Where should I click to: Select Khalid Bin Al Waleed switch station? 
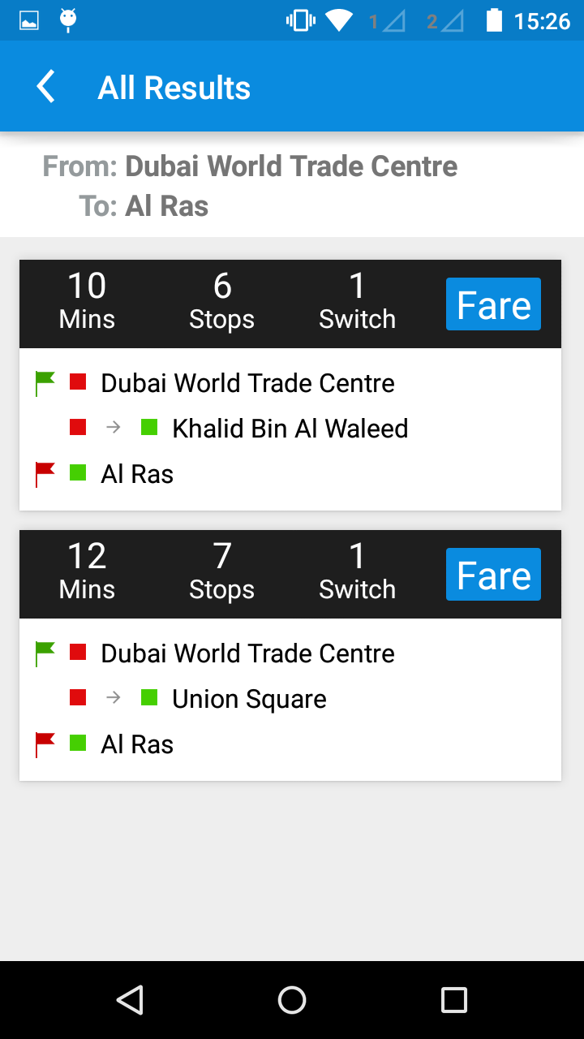pos(290,429)
